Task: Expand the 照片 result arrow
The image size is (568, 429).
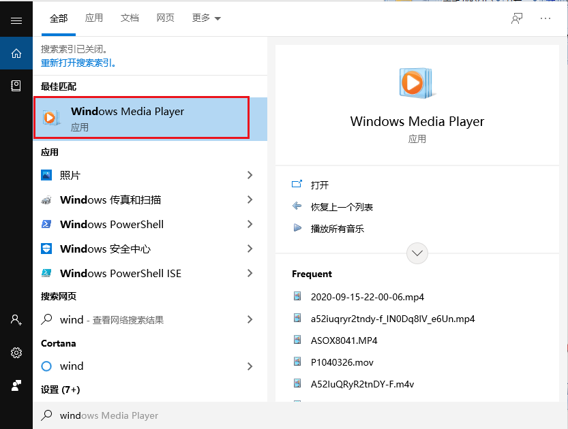Action: point(250,175)
